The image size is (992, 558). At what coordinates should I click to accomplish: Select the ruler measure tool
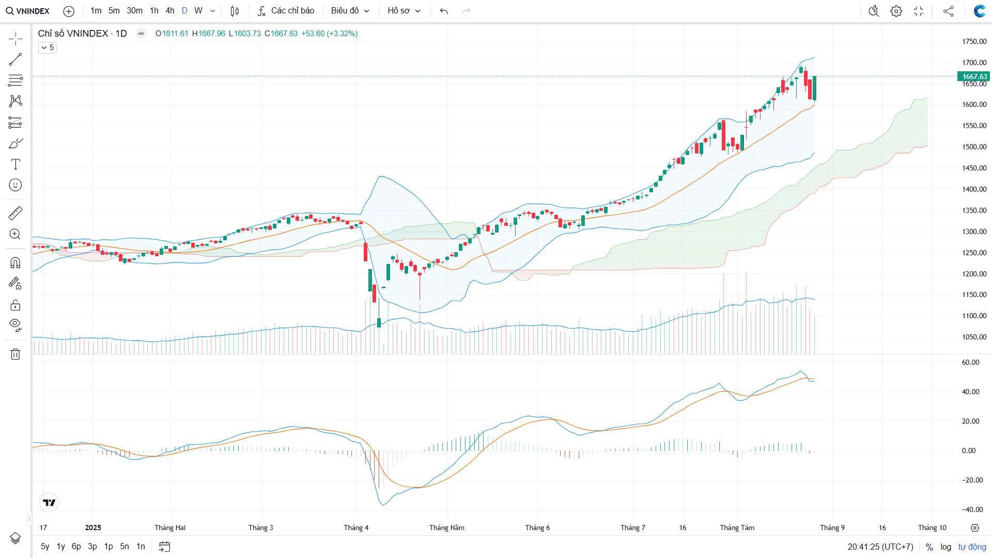[x=16, y=213]
